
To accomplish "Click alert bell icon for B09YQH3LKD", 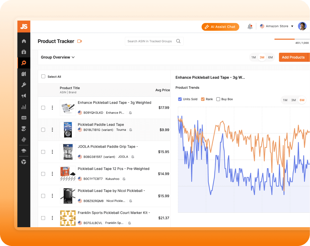I will tap(130, 113).
